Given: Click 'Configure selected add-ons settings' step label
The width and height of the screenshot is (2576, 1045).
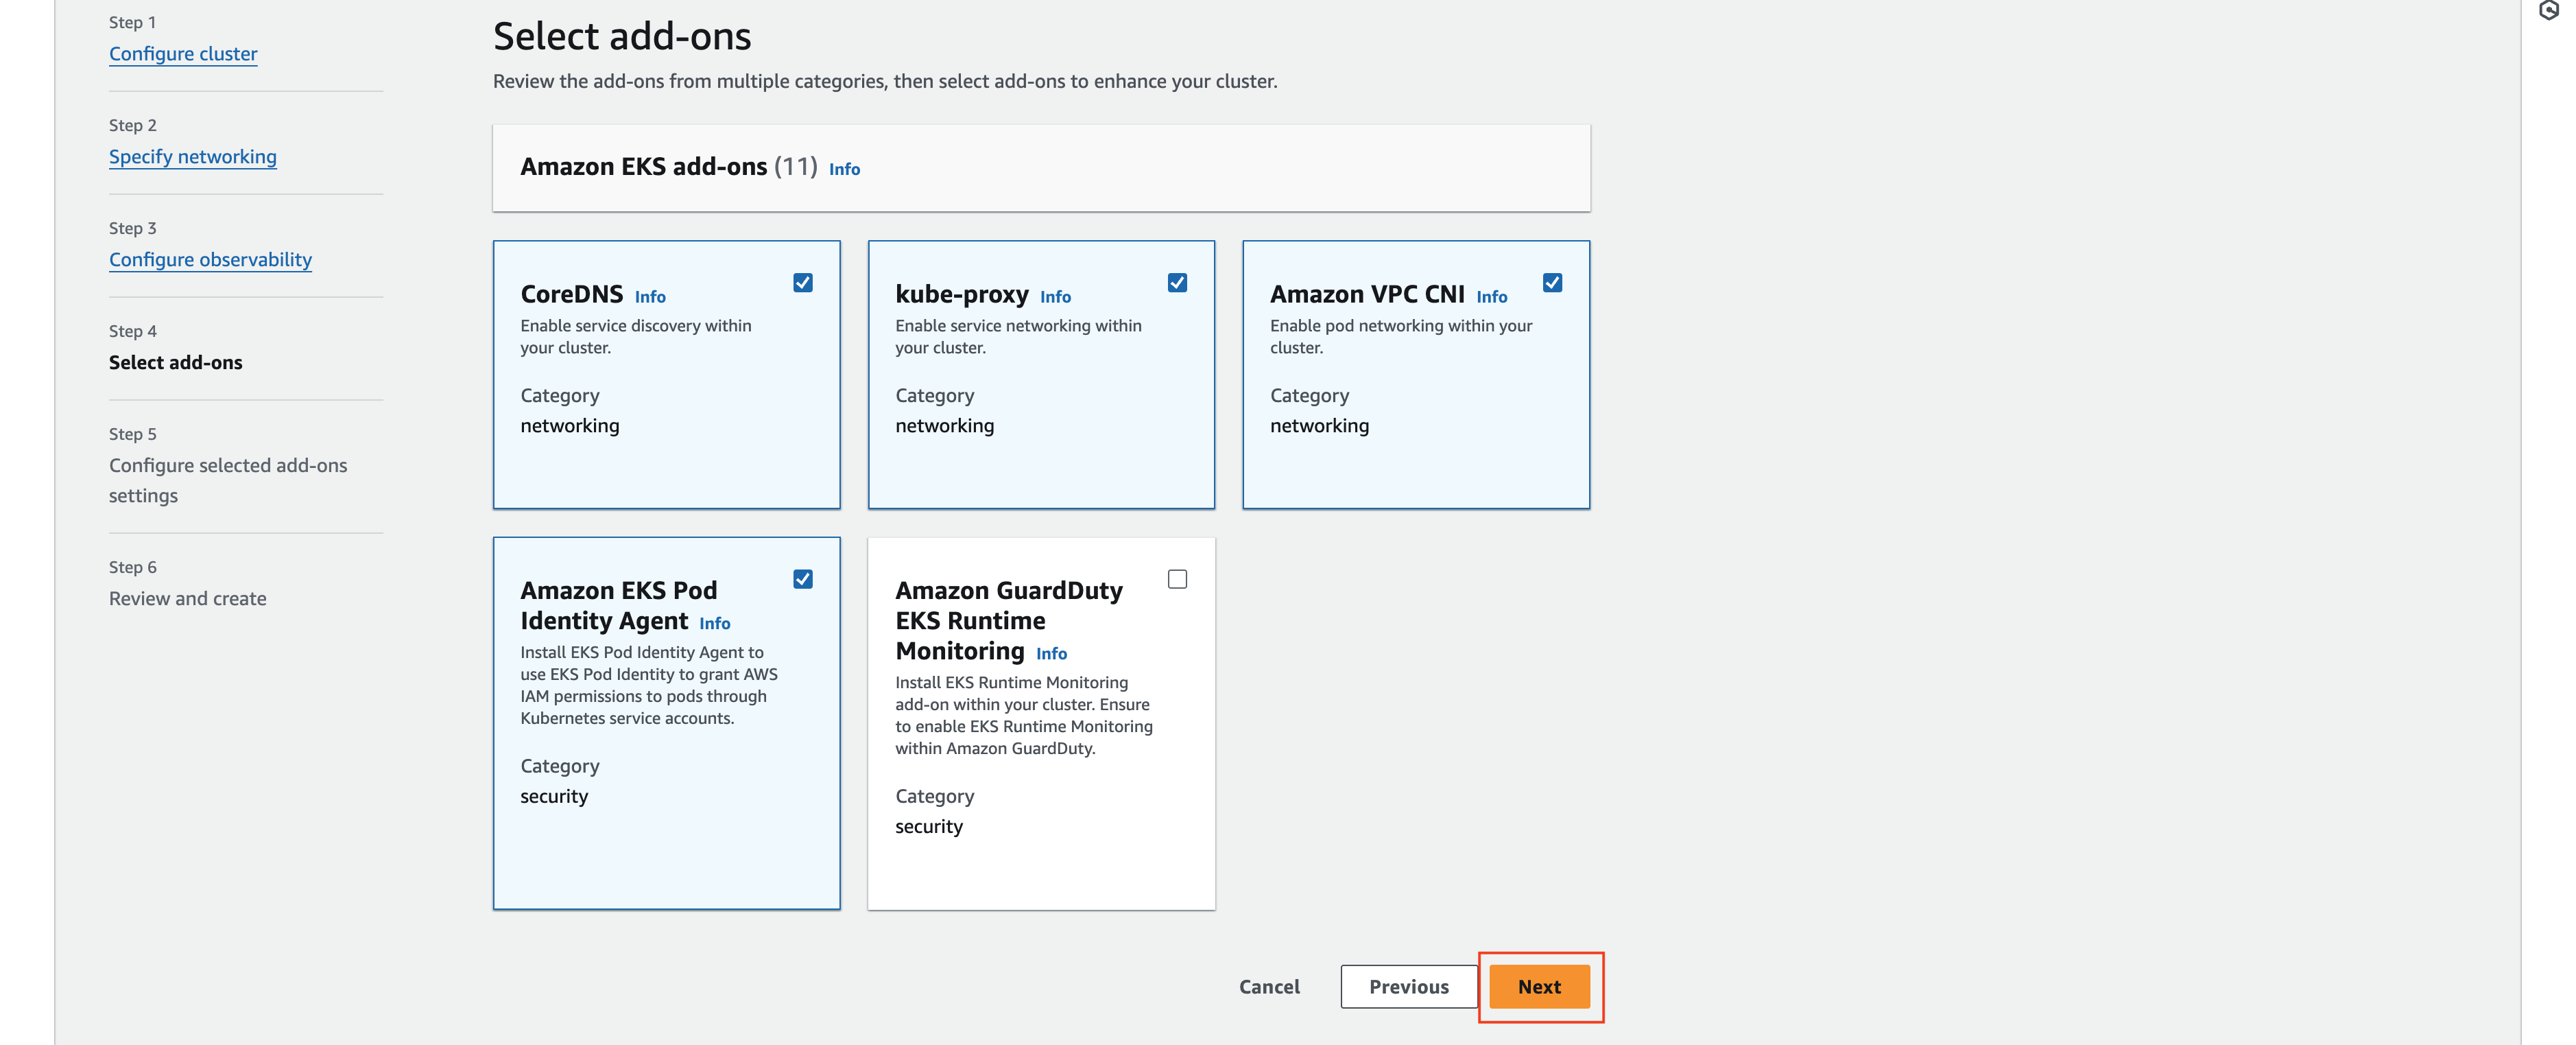Looking at the screenshot, I should [228, 481].
